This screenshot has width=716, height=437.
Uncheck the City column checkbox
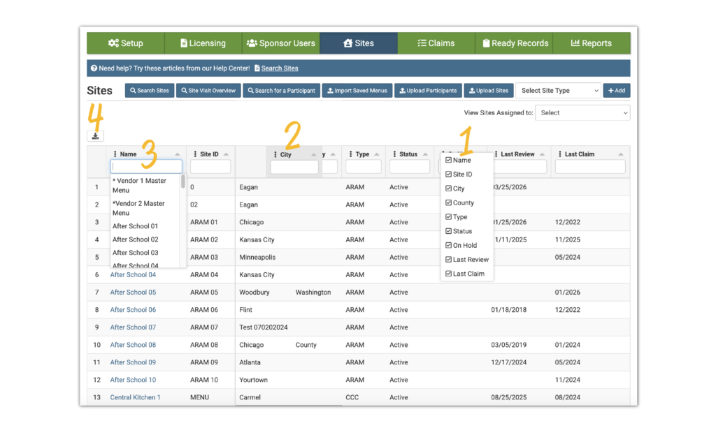tap(448, 188)
